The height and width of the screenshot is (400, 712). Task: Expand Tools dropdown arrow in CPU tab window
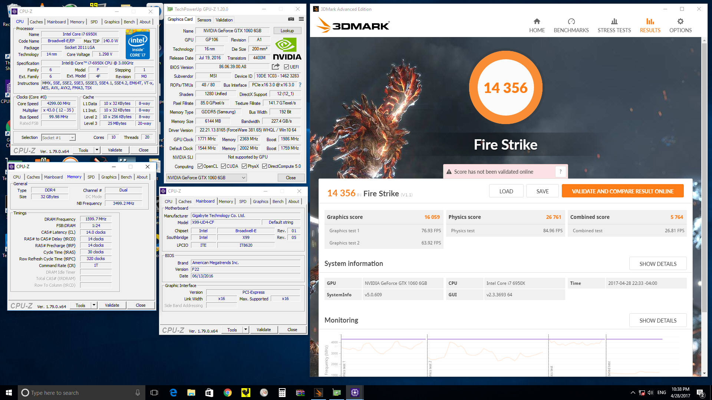[x=97, y=150]
